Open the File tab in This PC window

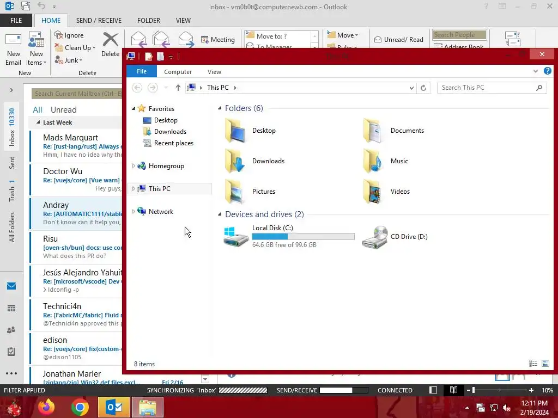pyautogui.click(x=142, y=71)
